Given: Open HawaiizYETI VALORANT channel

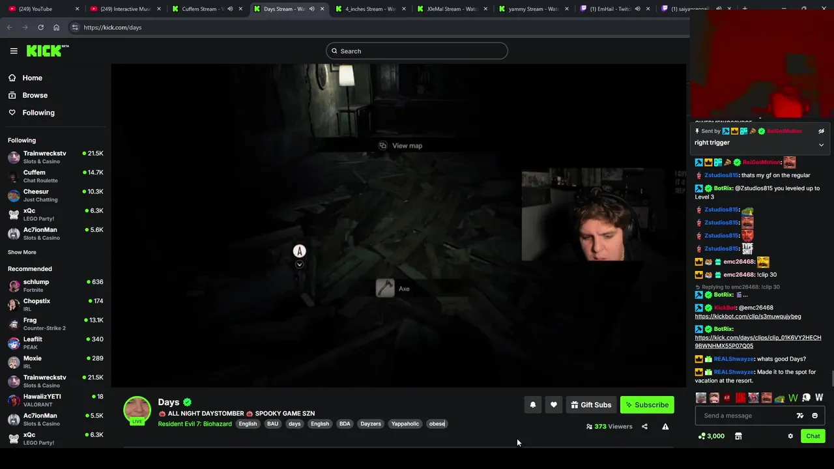Looking at the screenshot, I should 55,400.
